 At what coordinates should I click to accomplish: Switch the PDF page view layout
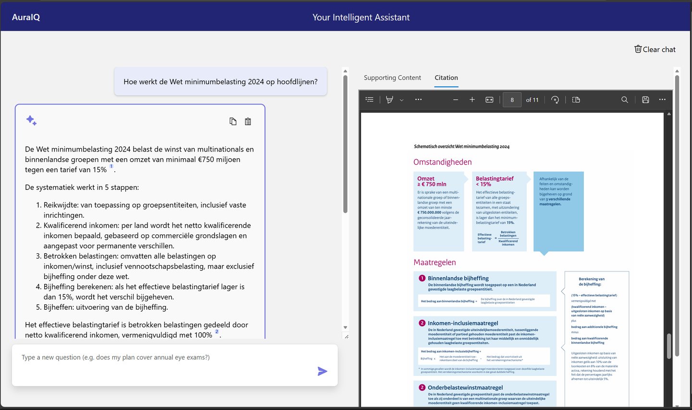point(576,100)
